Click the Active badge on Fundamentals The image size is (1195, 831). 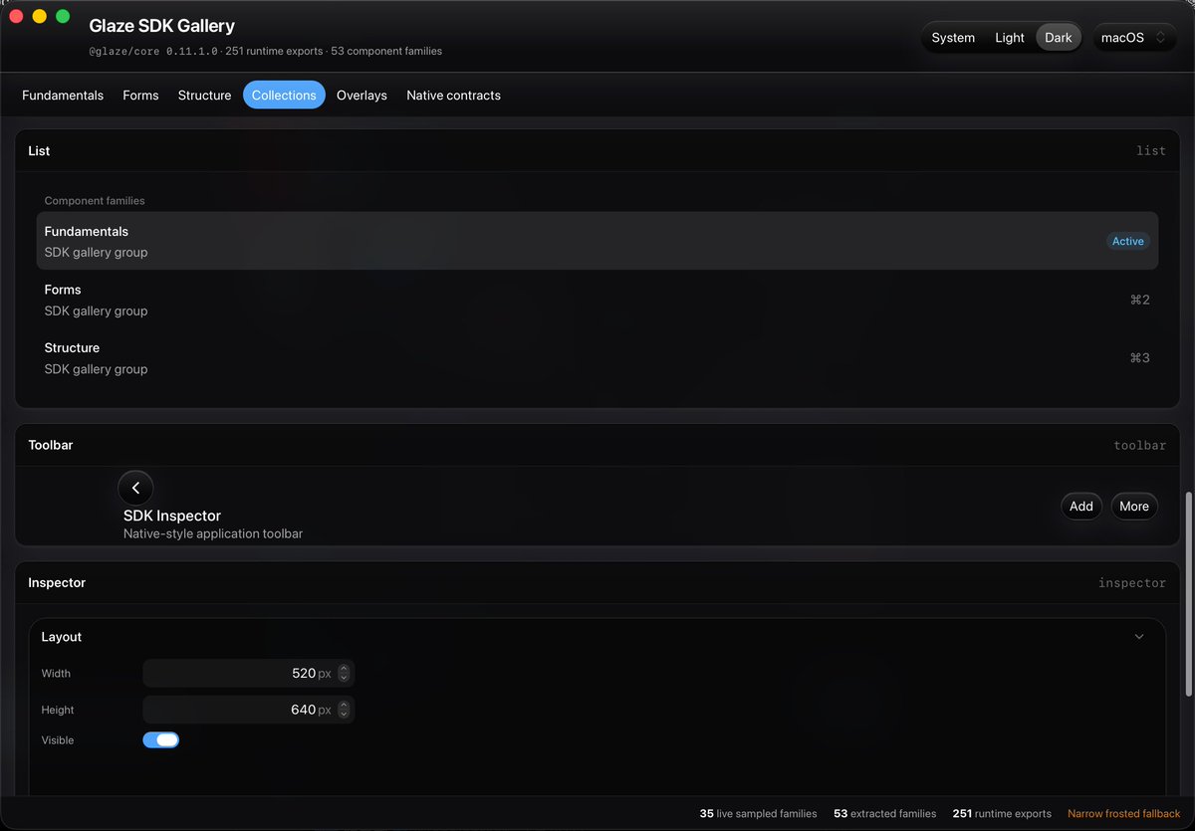point(1128,241)
